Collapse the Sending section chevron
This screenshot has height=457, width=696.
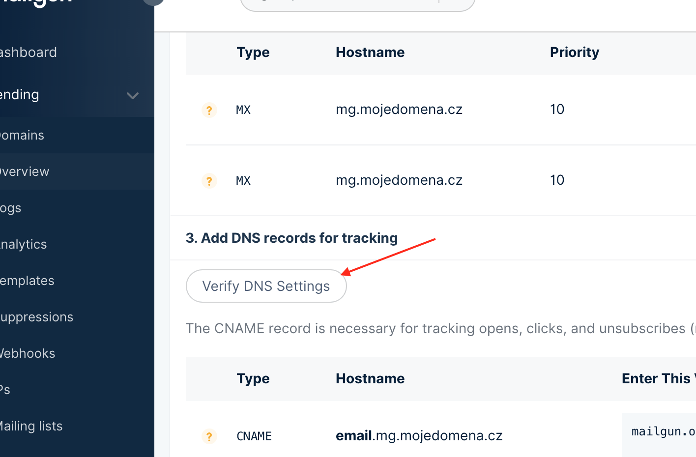(133, 95)
